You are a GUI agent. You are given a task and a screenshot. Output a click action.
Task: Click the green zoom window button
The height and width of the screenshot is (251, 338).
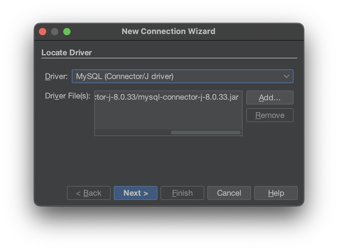tap(67, 32)
